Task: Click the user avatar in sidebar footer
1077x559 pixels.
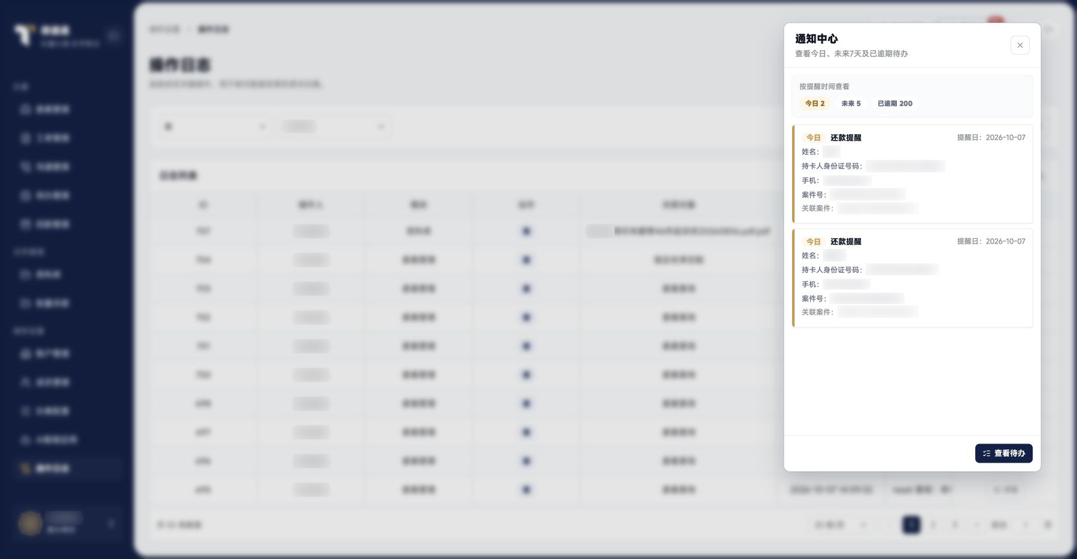Action: tap(30, 523)
